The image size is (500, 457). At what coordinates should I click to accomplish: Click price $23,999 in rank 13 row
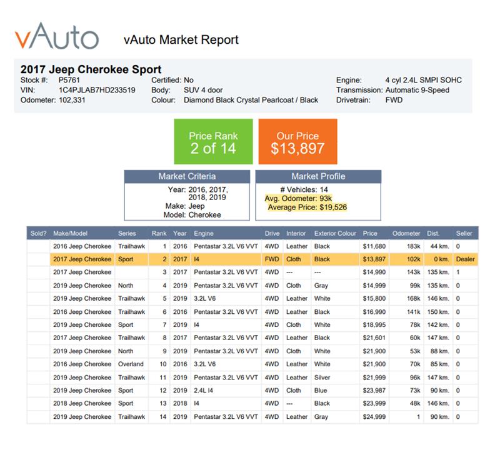coord(374,403)
